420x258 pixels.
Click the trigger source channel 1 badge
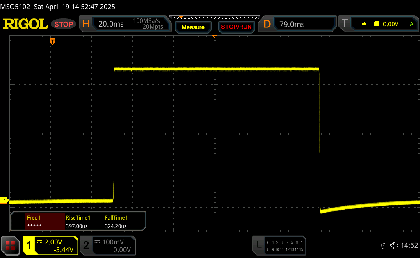(x=377, y=24)
